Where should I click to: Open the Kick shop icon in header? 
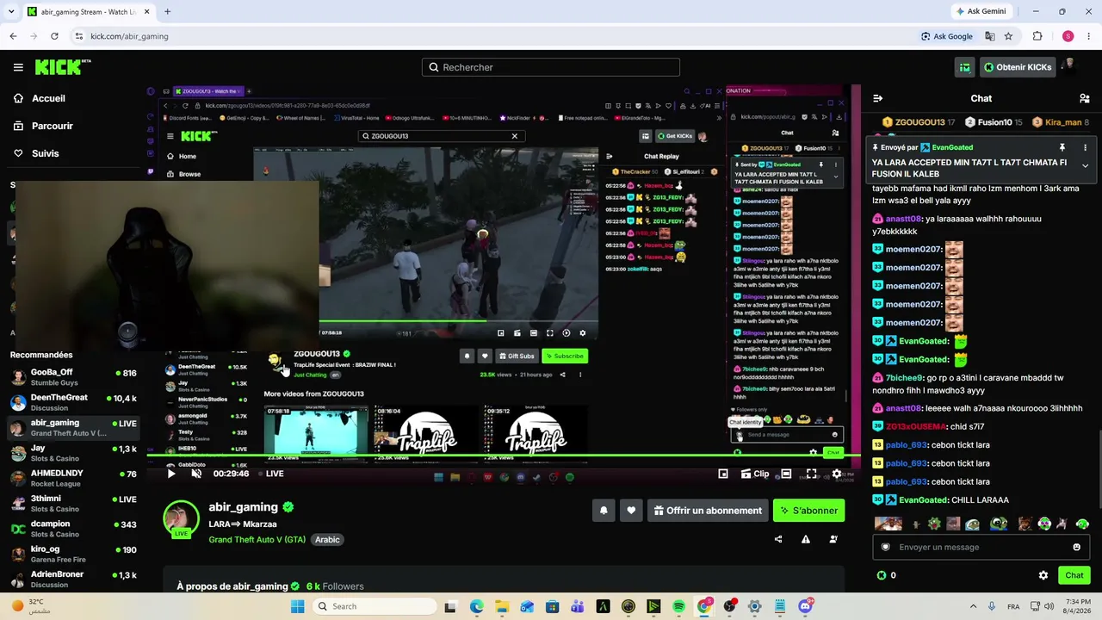[x=964, y=67]
